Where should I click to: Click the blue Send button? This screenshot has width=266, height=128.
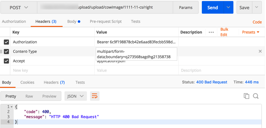coord(213,8)
